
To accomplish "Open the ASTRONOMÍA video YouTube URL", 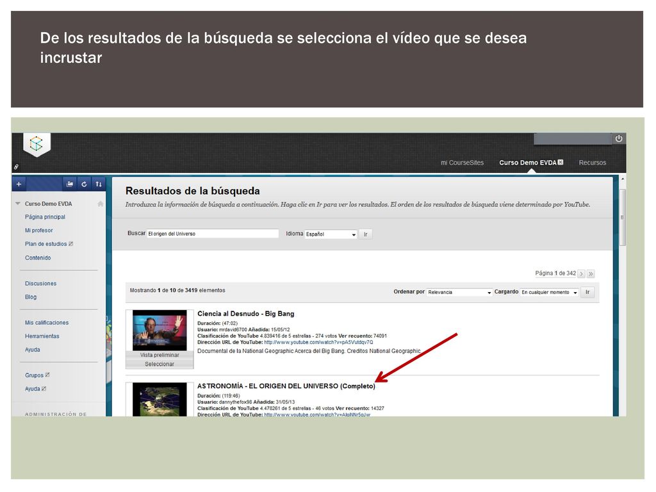I will 317,414.
